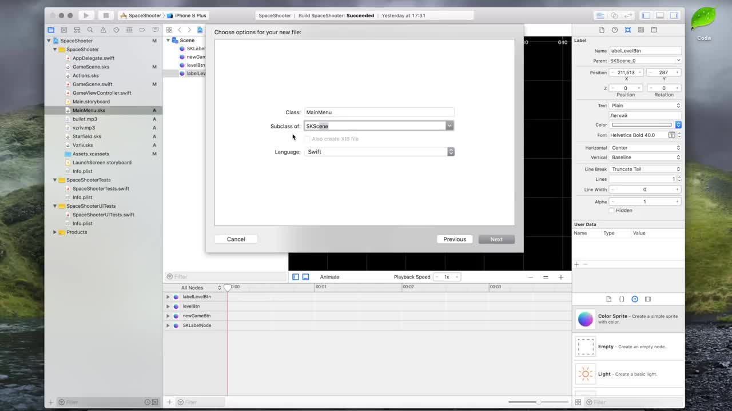Open the Test navigator diamond icon
The height and width of the screenshot is (411, 732).
point(116,30)
